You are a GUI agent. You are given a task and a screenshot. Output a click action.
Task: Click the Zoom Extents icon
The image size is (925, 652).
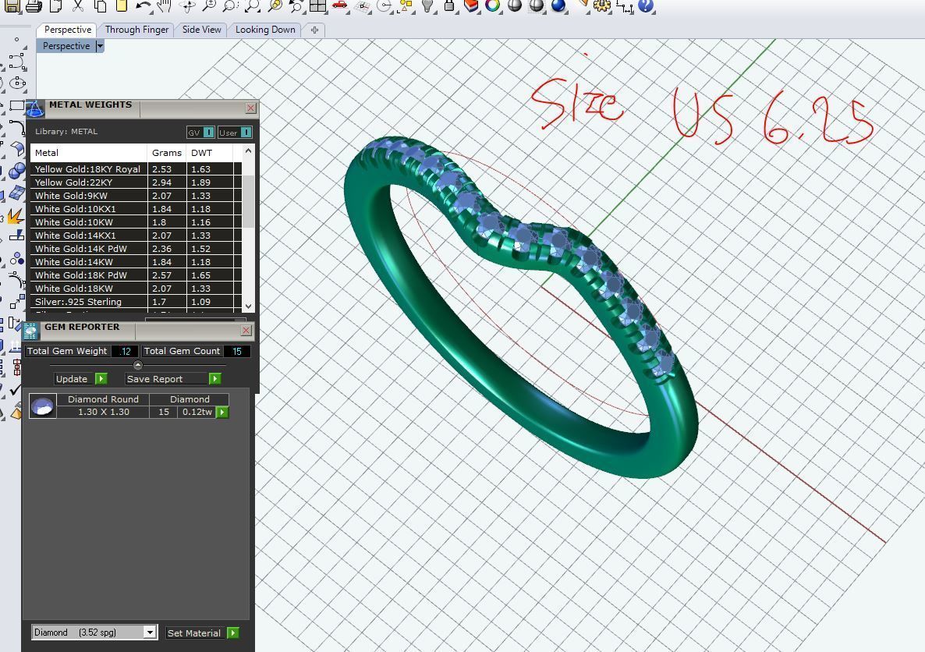(252, 6)
